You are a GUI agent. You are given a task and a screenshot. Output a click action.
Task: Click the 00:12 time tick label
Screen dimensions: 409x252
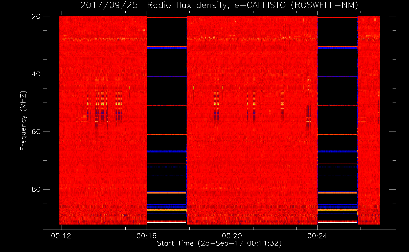(61, 236)
